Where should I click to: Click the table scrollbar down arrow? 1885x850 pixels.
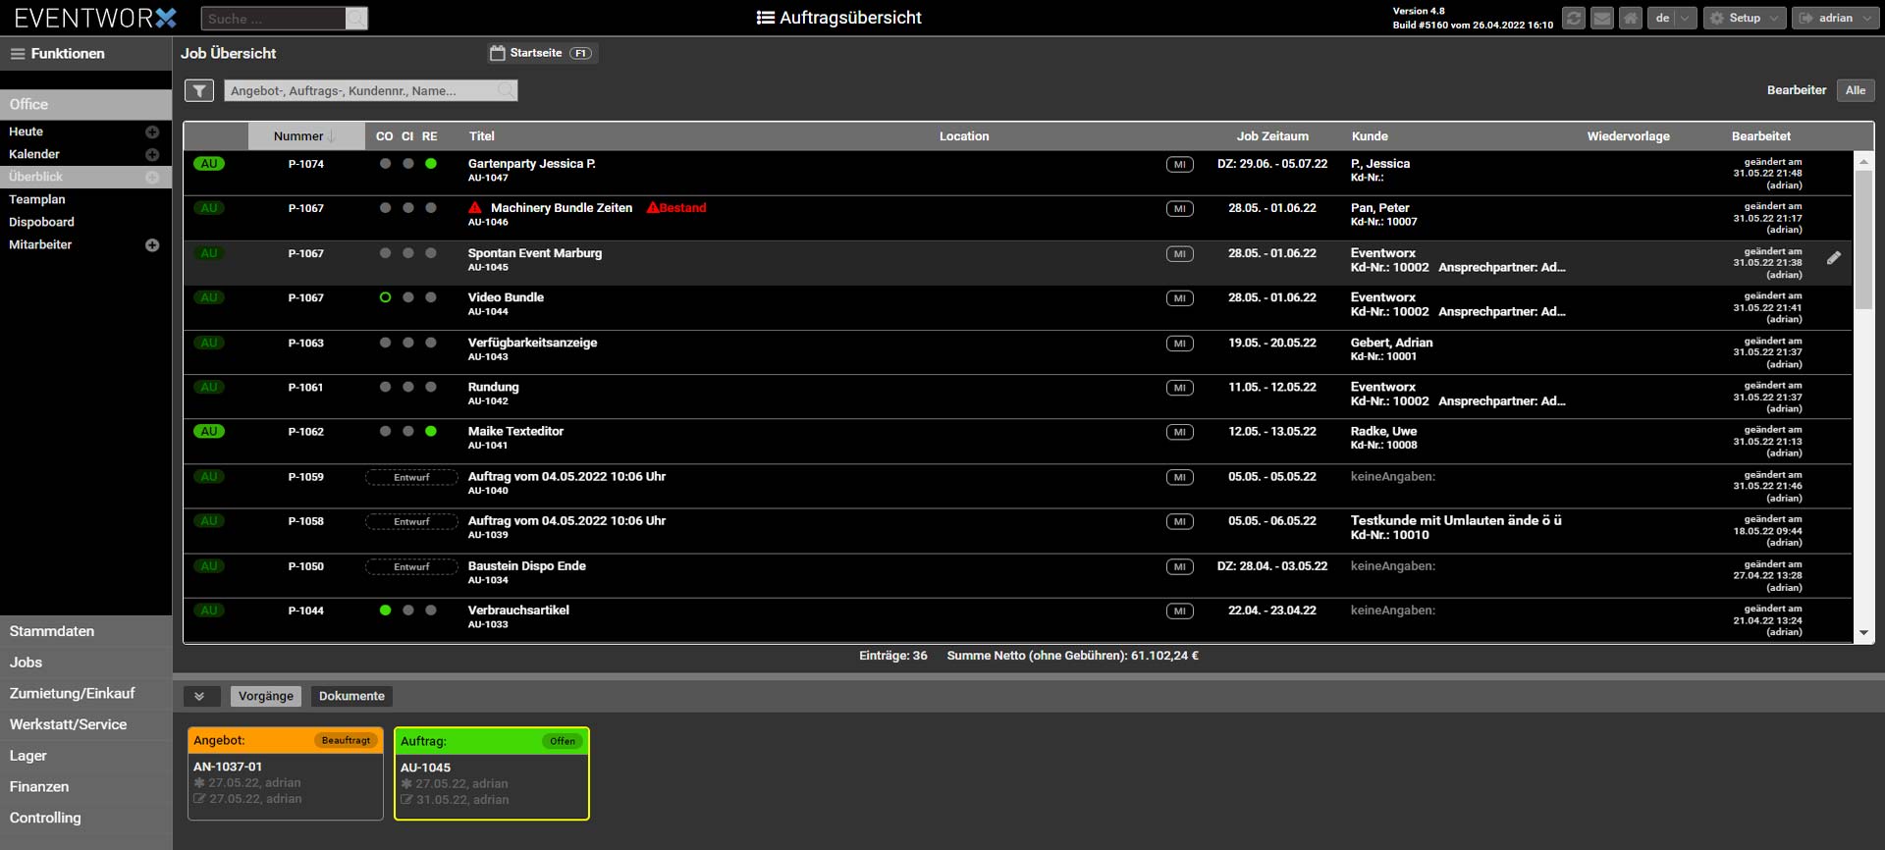tap(1863, 634)
